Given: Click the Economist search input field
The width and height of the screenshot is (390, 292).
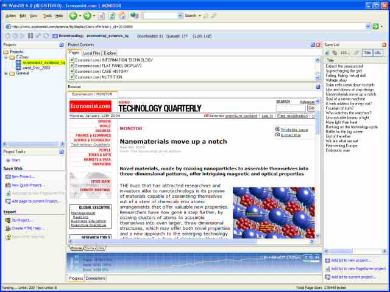Looking at the screenshot, I should (x=291, y=108).
